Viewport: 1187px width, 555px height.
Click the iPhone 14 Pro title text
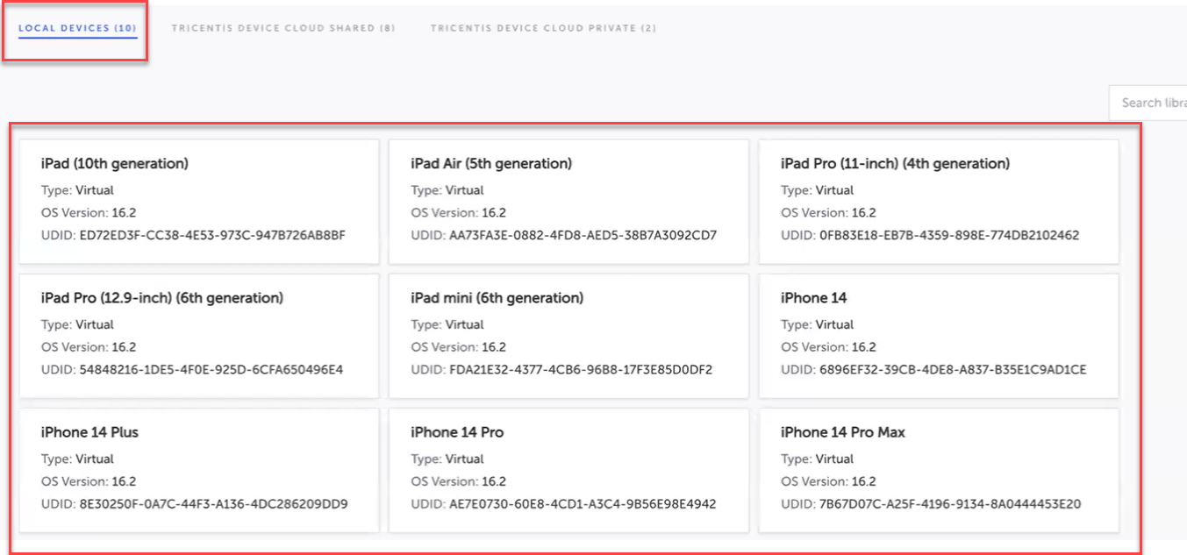[457, 432]
